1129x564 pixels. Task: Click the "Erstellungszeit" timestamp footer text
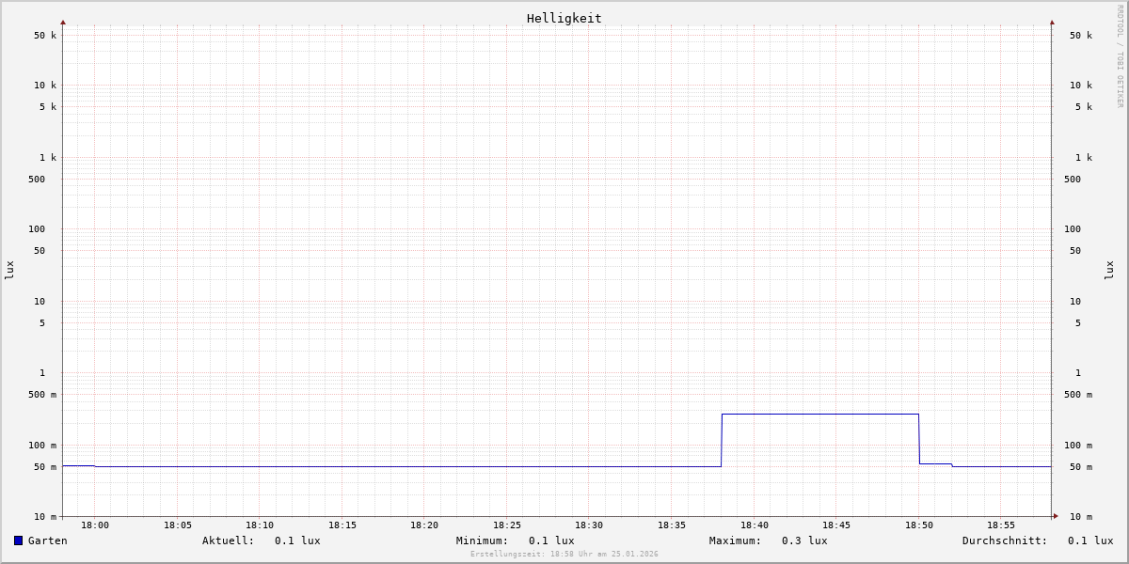(564, 554)
